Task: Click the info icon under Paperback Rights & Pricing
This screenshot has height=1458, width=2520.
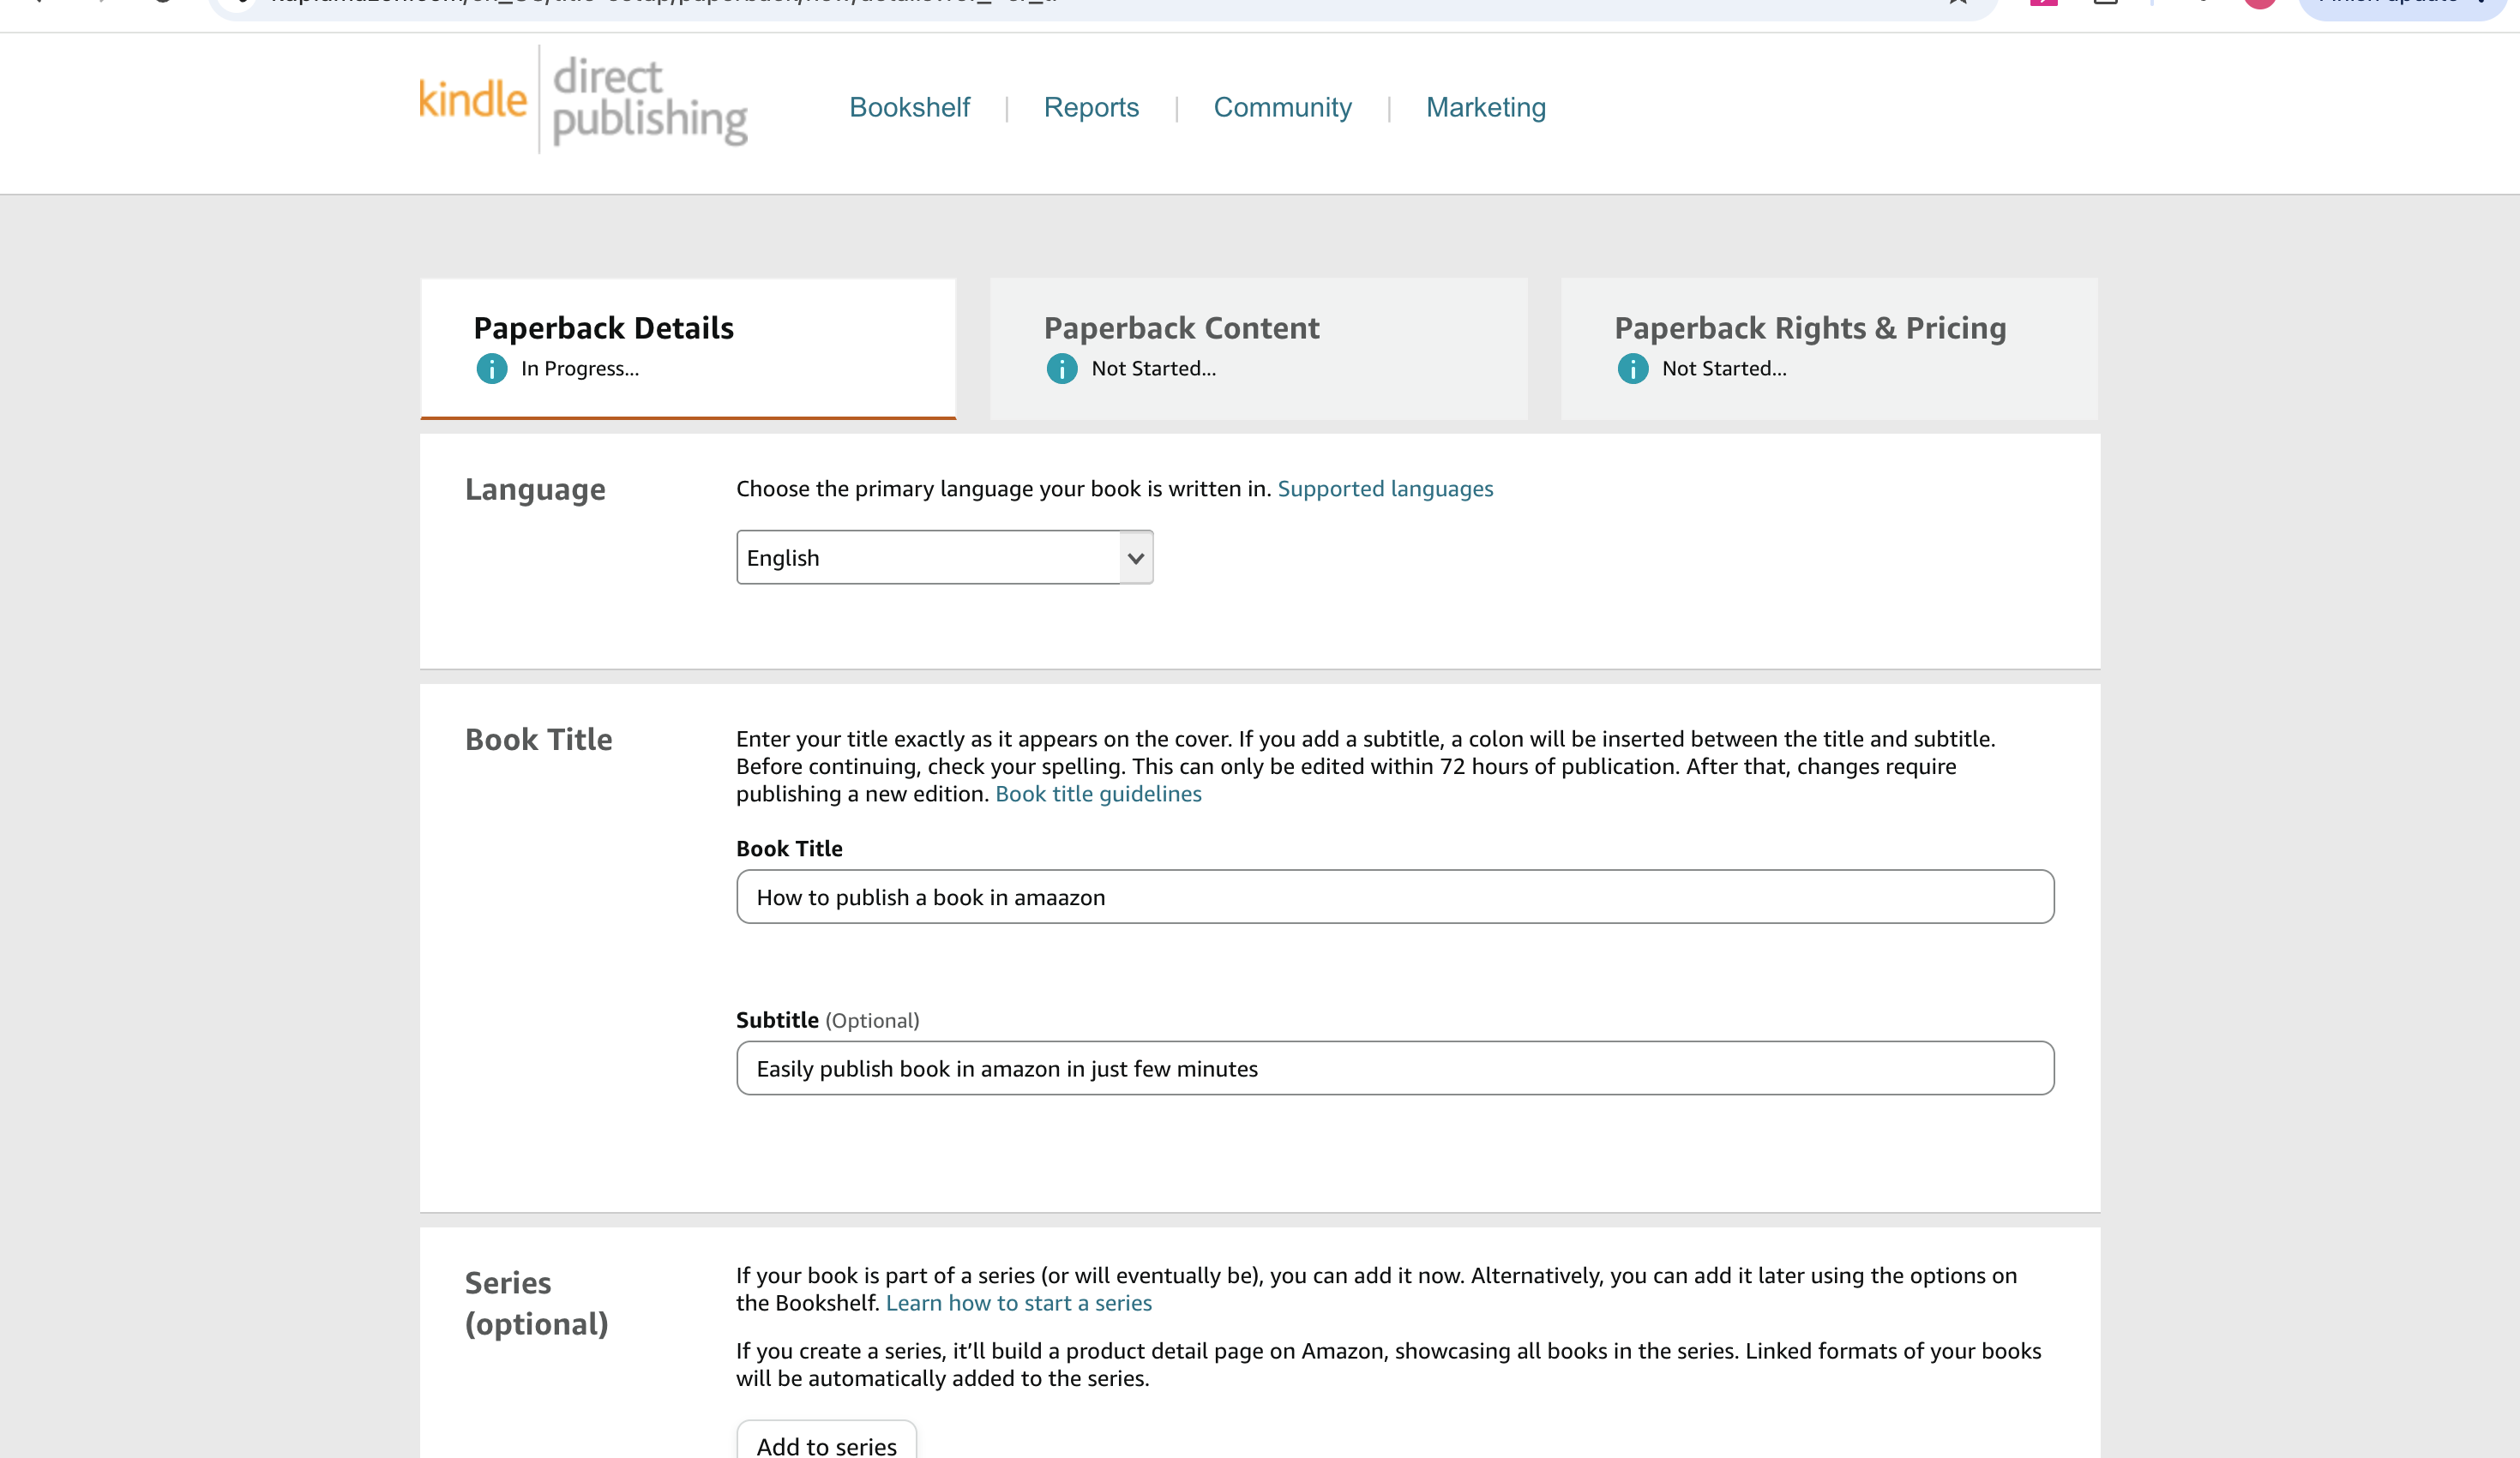Action: click(1632, 369)
